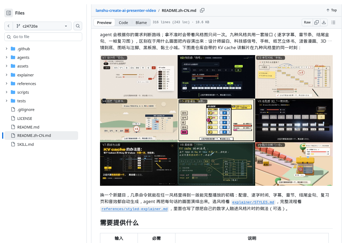Image resolution: width=346 pixels, height=243 pixels.
Task: Expand the tests folder chevron
Action: pos(6,101)
